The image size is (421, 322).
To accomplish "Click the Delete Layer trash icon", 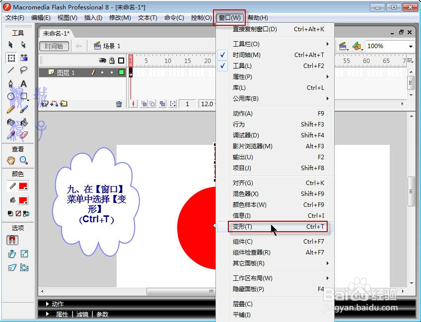I will point(119,104).
